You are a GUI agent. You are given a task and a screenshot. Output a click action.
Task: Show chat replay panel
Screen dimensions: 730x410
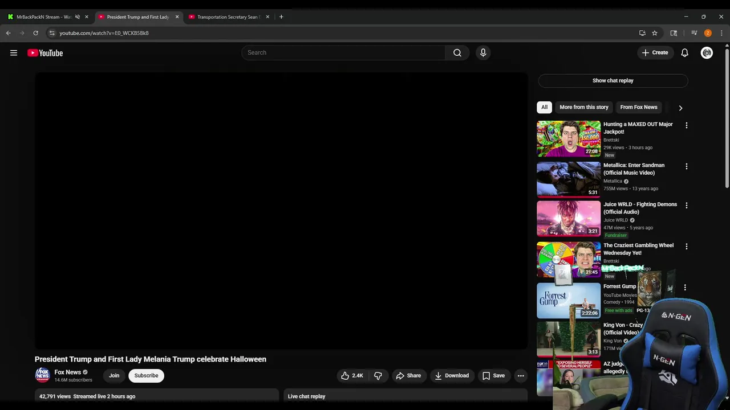pos(613,80)
